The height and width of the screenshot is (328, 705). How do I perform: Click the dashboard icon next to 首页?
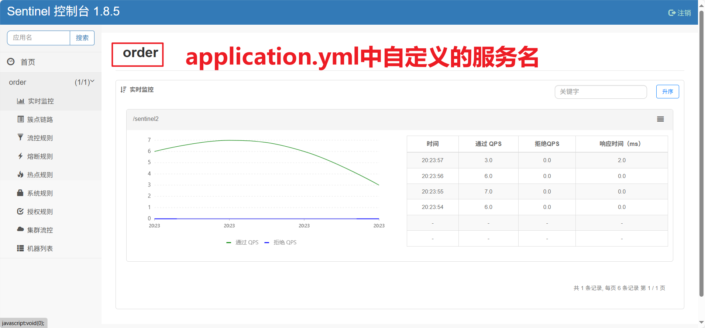click(11, 62)
